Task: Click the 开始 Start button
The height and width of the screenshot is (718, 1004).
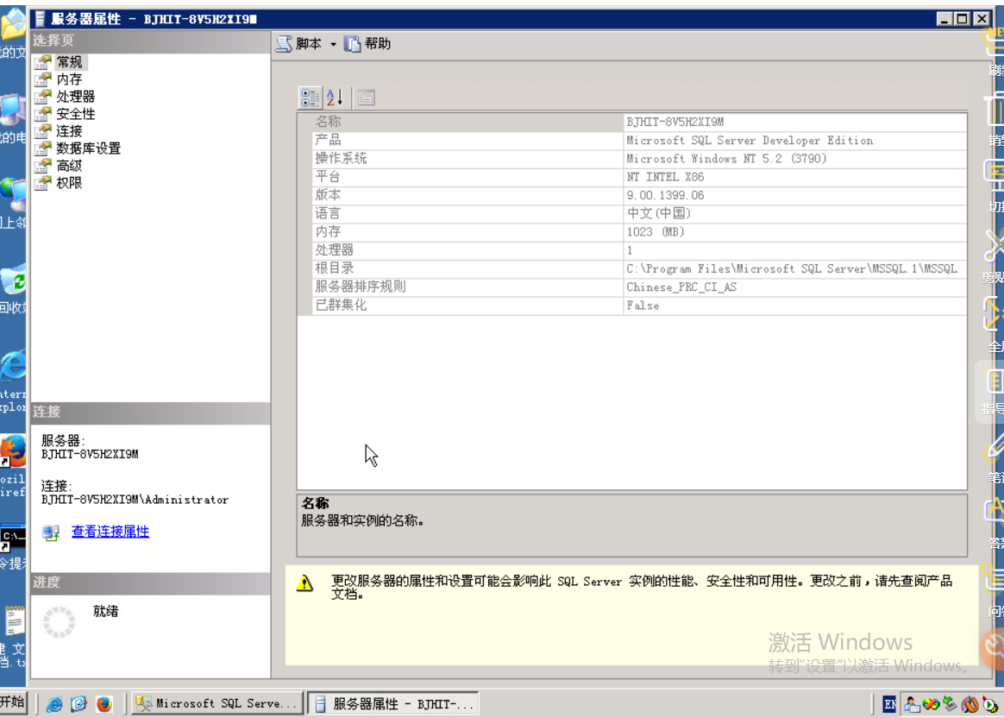Action: (x=13, y=702)
